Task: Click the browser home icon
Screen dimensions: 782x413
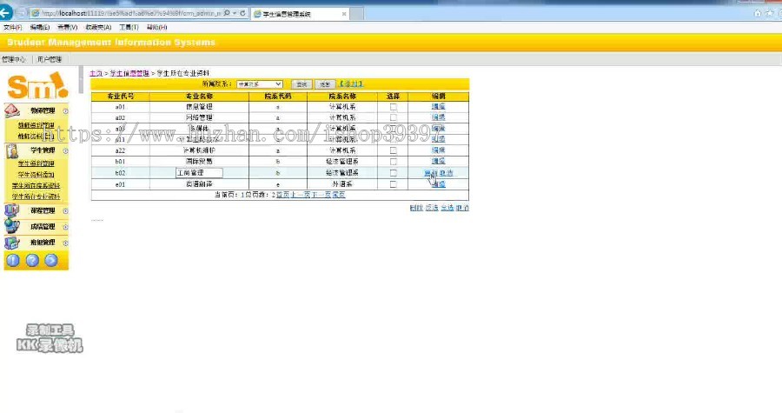Action: pyautogui.click(x=758, y=13)
